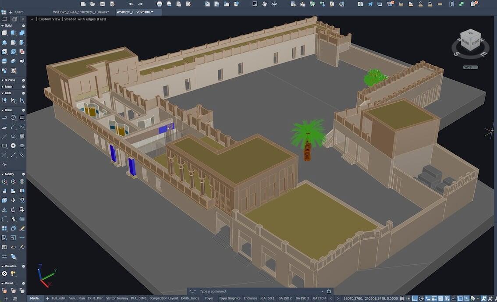This screenshot has width=497, height=302.
Task: Click the Undo arrow icon
Action: coord(131,4)
